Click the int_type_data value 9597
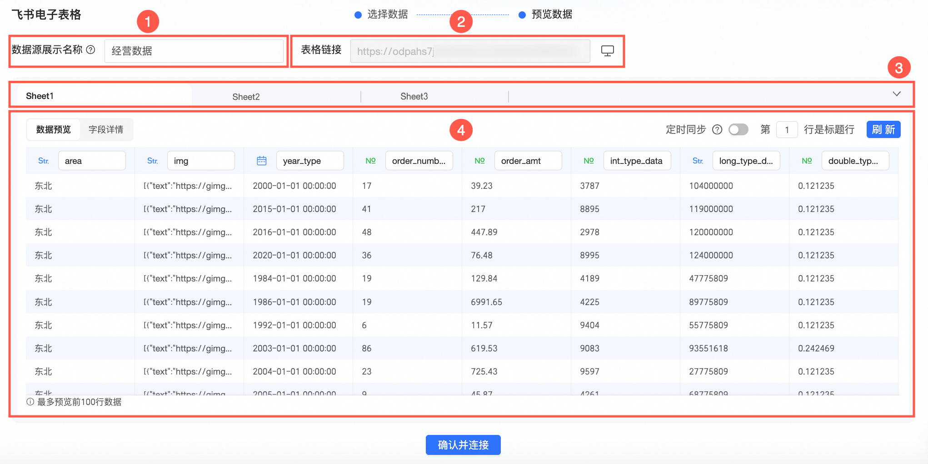The height and width of the screenshot is (464, 928). (589, 371)
